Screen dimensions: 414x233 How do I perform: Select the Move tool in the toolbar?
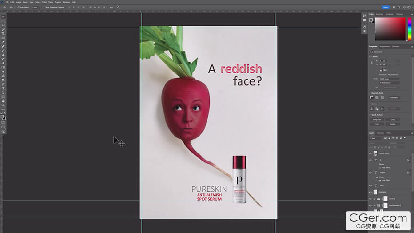3,17
